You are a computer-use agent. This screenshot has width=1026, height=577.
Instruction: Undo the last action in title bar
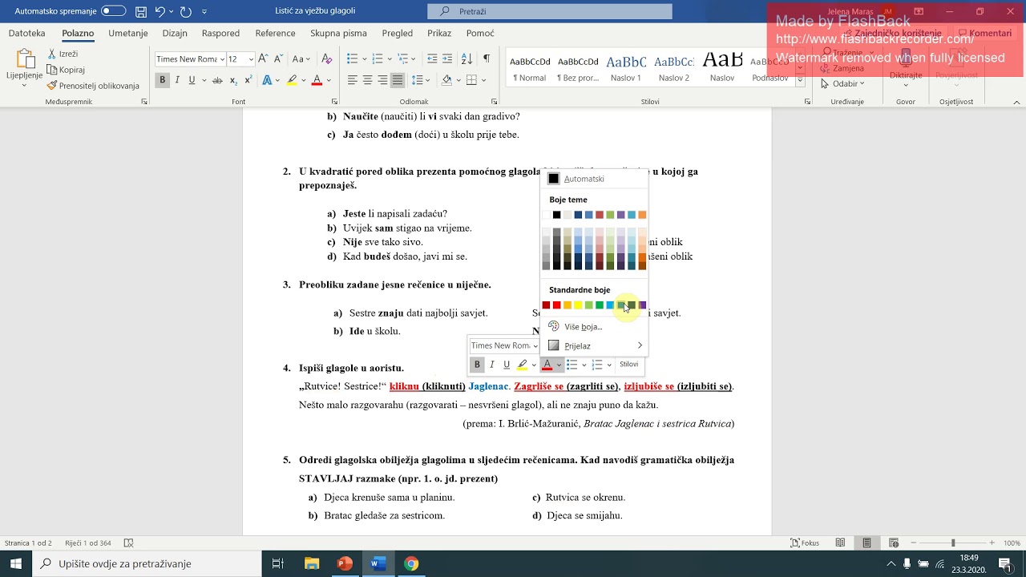pos(160,11)
